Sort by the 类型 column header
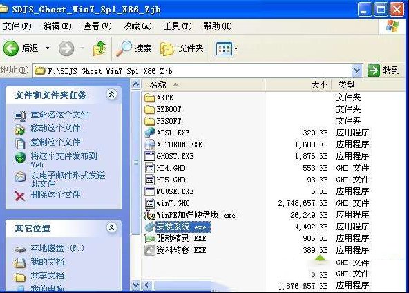The width and height of the screenshot is (409, 293). click(x=368, y=85)
